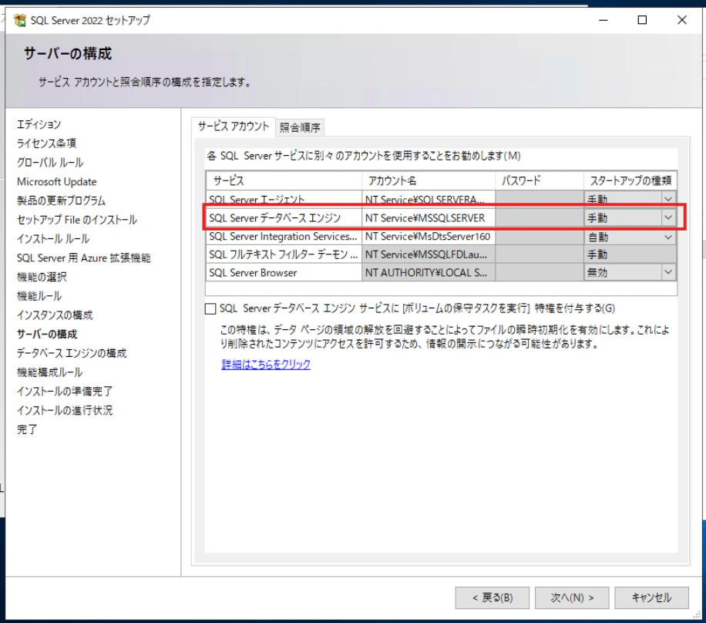706x623 pixels.
Task: Open the 照合順序 tab
Action: click(299, 128)
